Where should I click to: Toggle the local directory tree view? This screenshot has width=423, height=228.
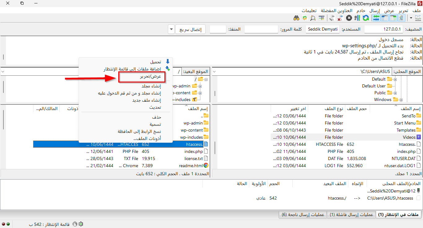click(393, 18)
